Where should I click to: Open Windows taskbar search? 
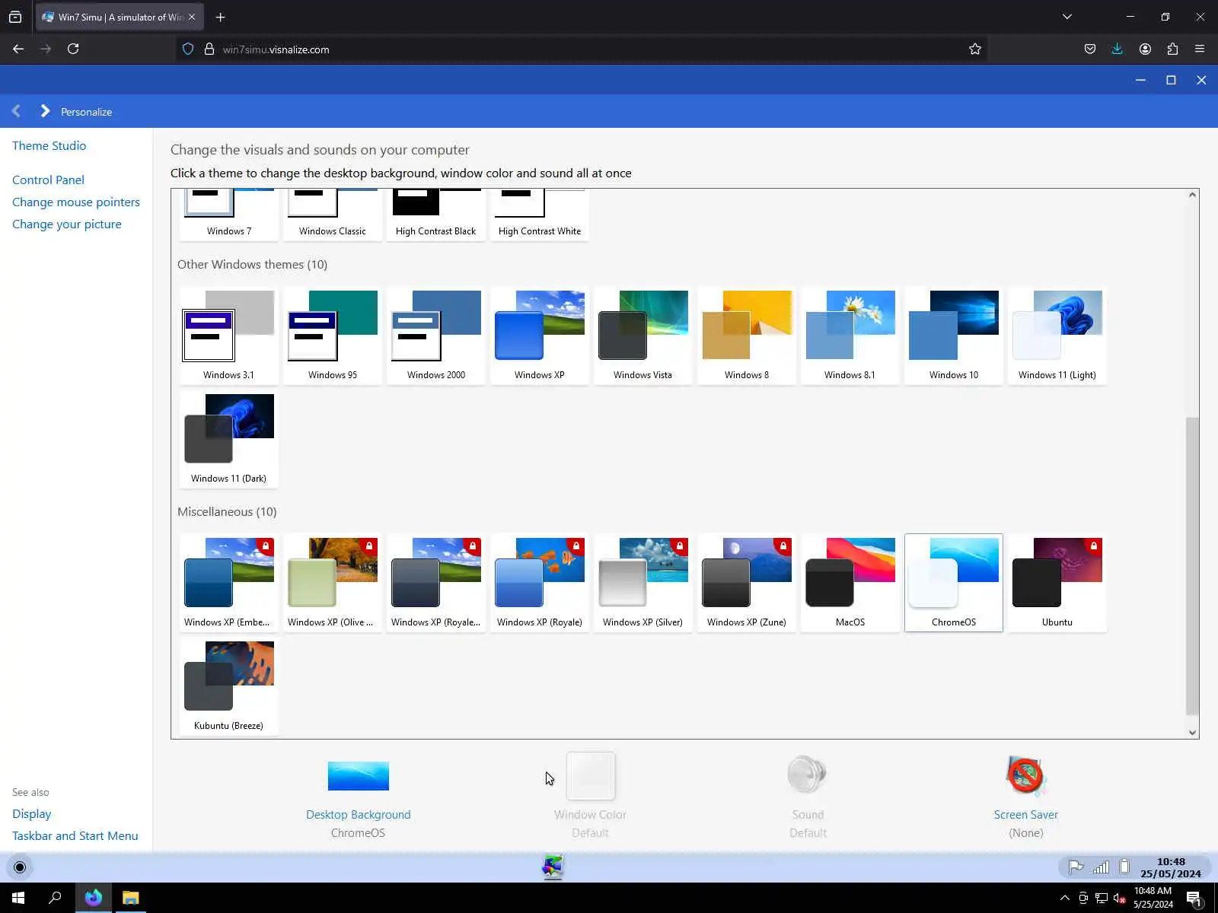[55, 898]
